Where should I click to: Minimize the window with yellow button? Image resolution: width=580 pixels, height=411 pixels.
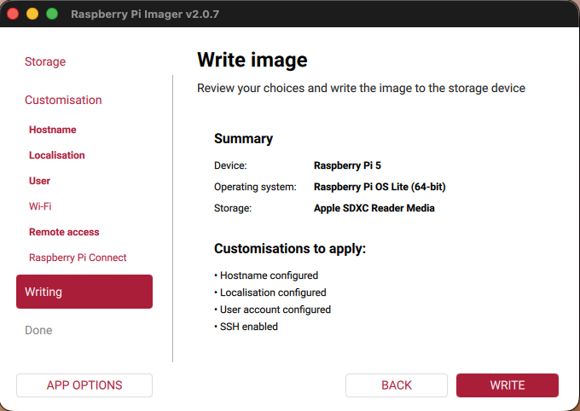[x=32, y=14]
